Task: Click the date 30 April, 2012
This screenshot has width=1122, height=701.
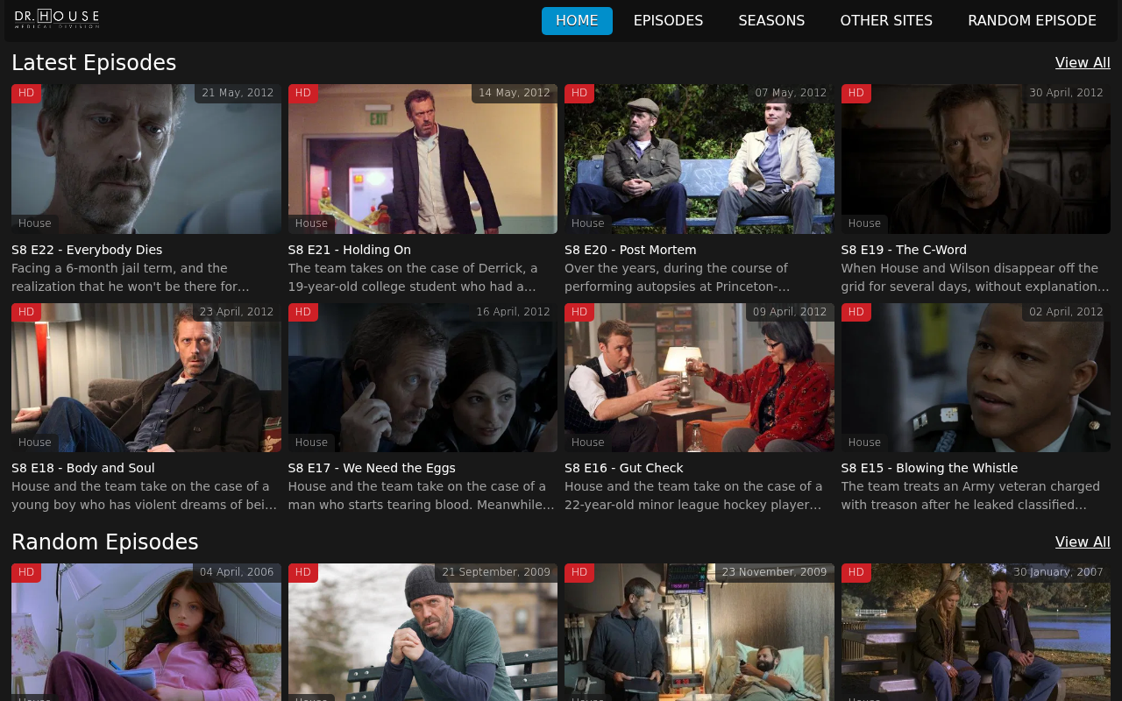Action: (1066, 94)
